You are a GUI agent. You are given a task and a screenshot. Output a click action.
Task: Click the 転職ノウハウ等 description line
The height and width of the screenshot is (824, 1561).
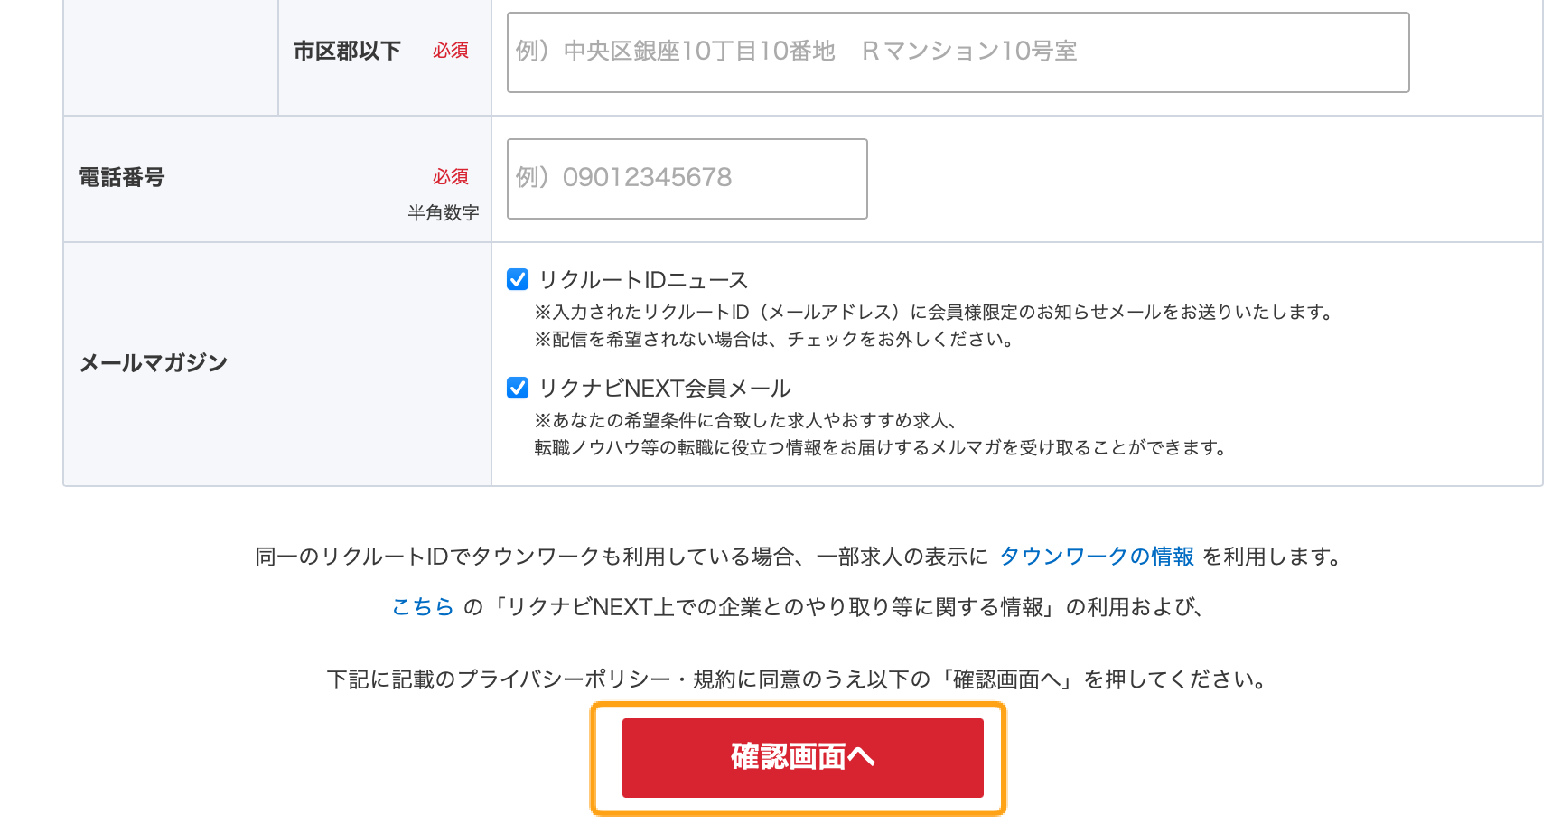881,448
